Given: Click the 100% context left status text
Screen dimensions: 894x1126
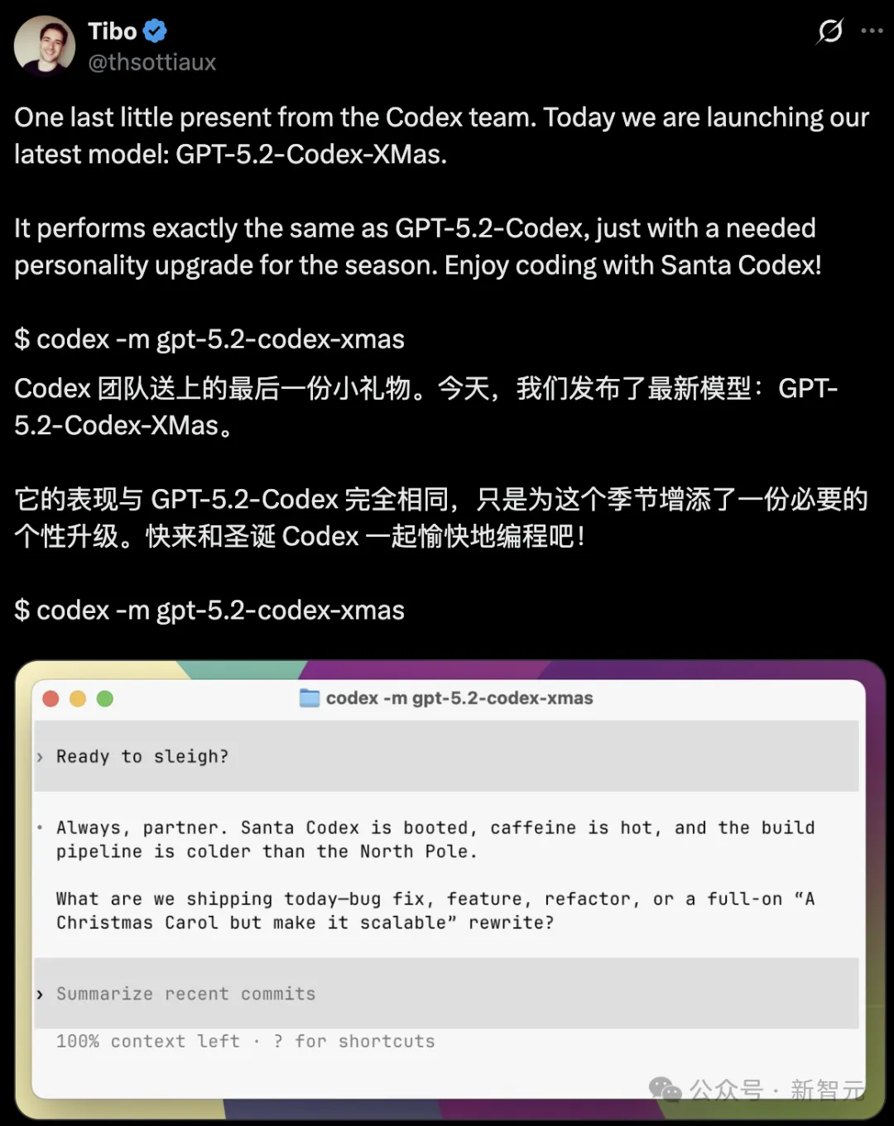Looking at the screenshot, I should point(148,1041).
